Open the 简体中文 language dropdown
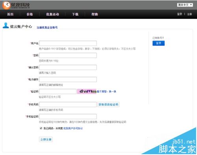 pyautogui.click(x=185, y=5)
